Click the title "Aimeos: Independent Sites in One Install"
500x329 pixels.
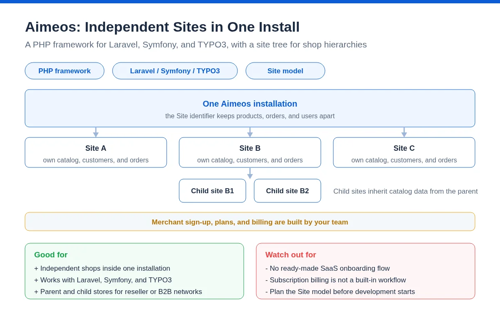[x=162, y=27]
